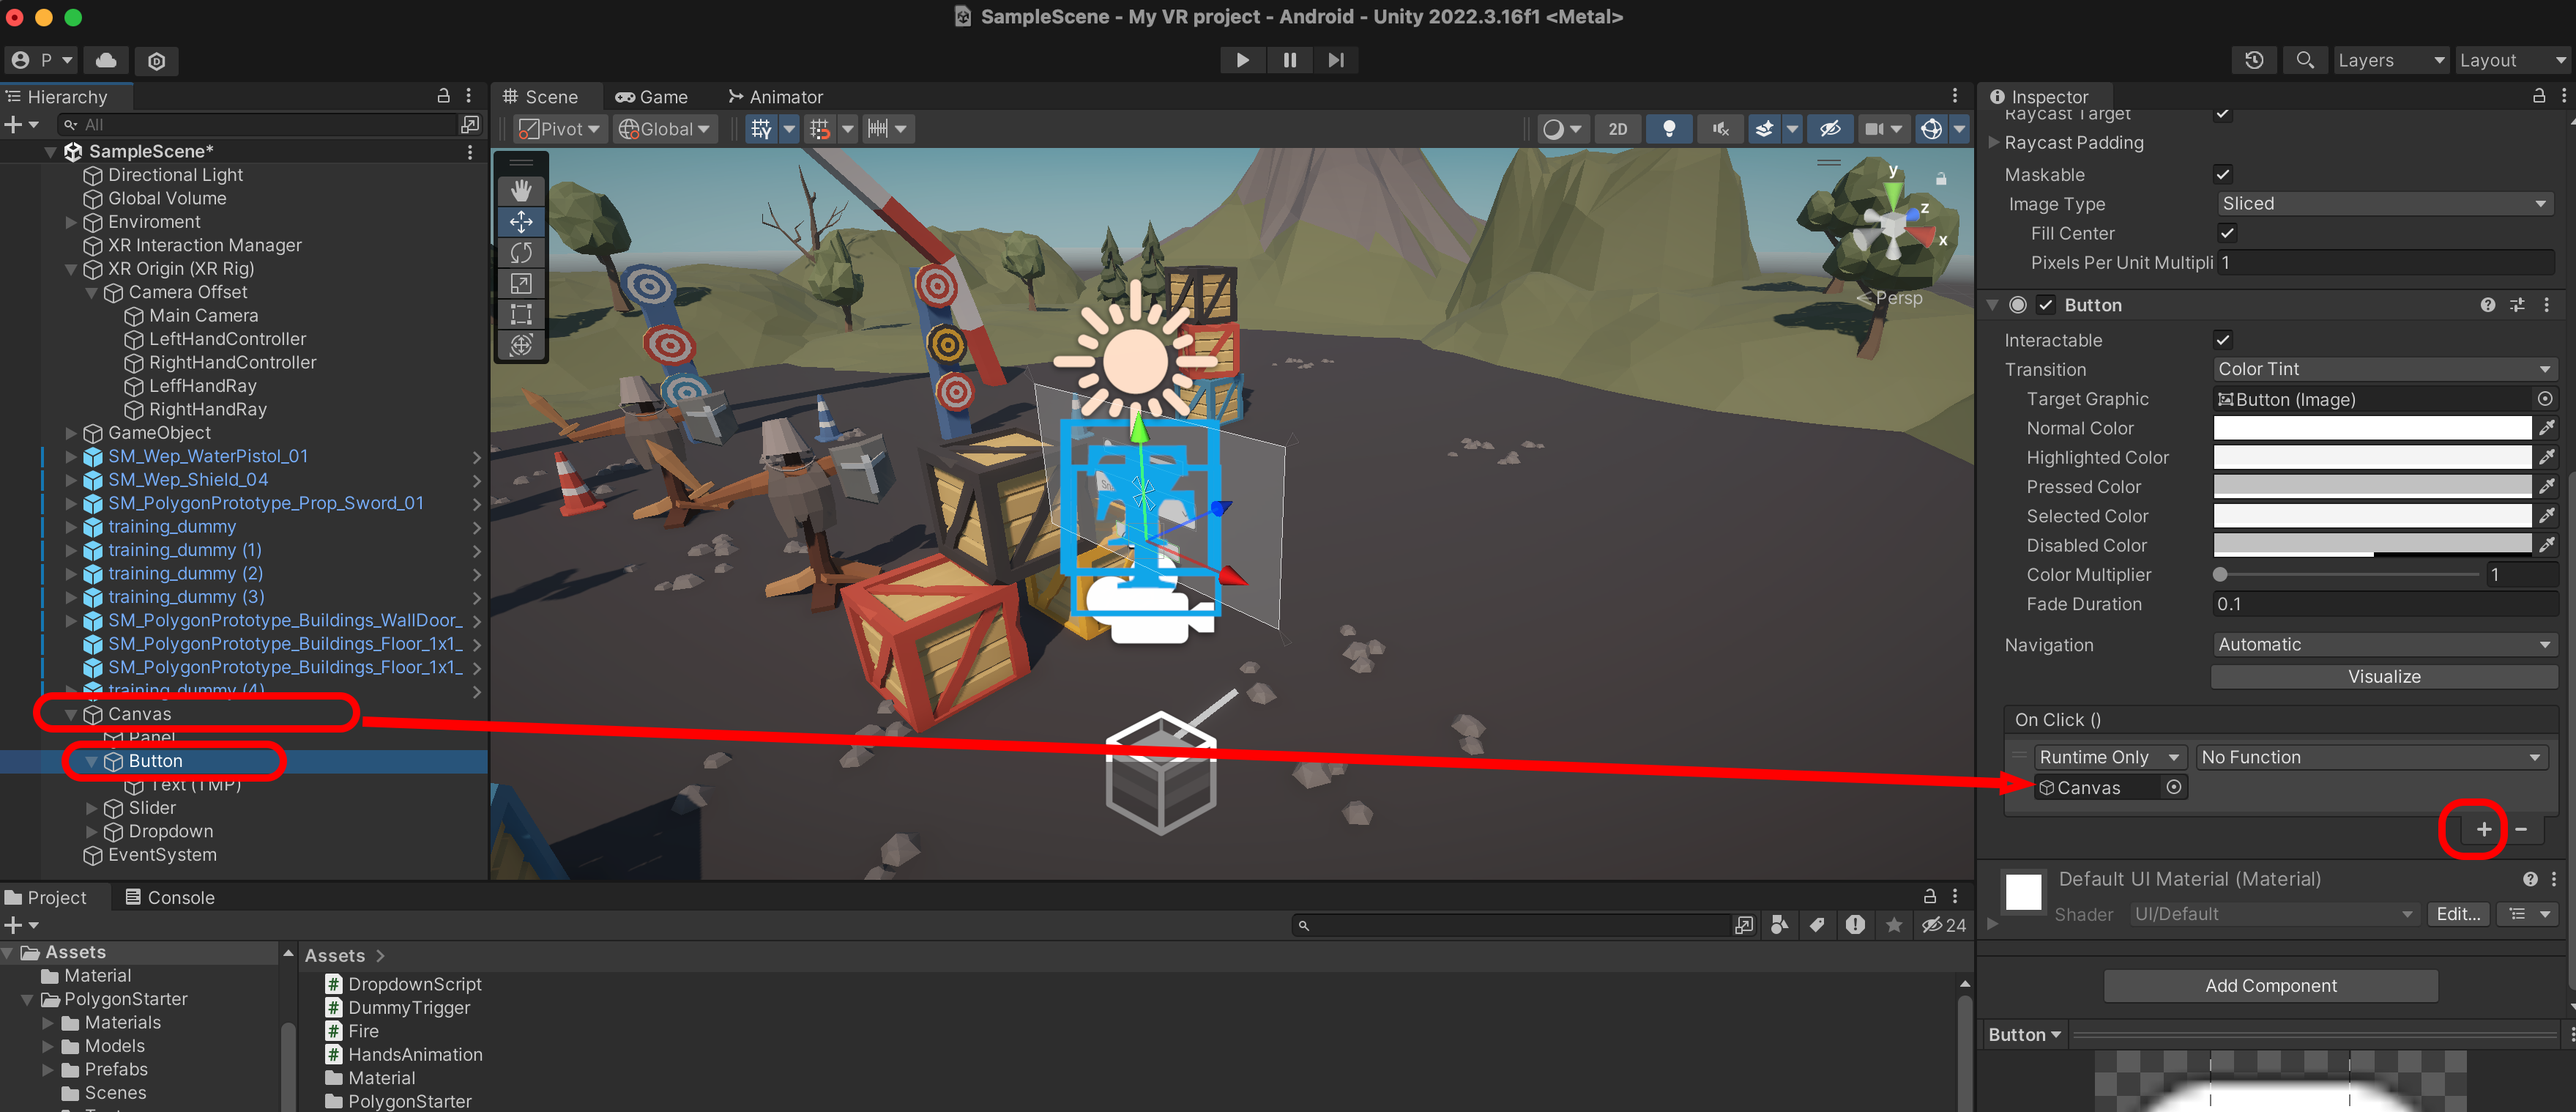
Task: Switch to the Game tab
Action: click(652, 97)
